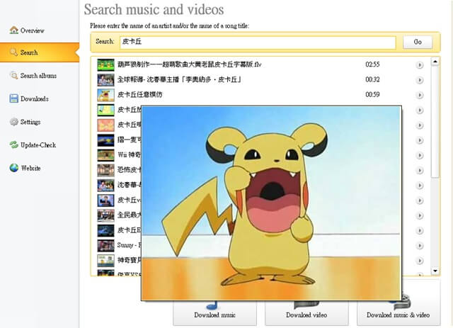
Task: Click the green arrows icon beside Update-Check
Action: click(x=14, y=145)
